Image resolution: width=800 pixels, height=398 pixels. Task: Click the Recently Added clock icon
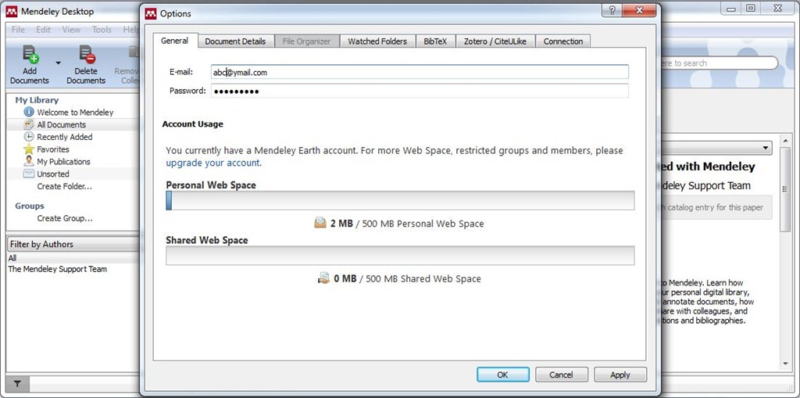(29, 136)
